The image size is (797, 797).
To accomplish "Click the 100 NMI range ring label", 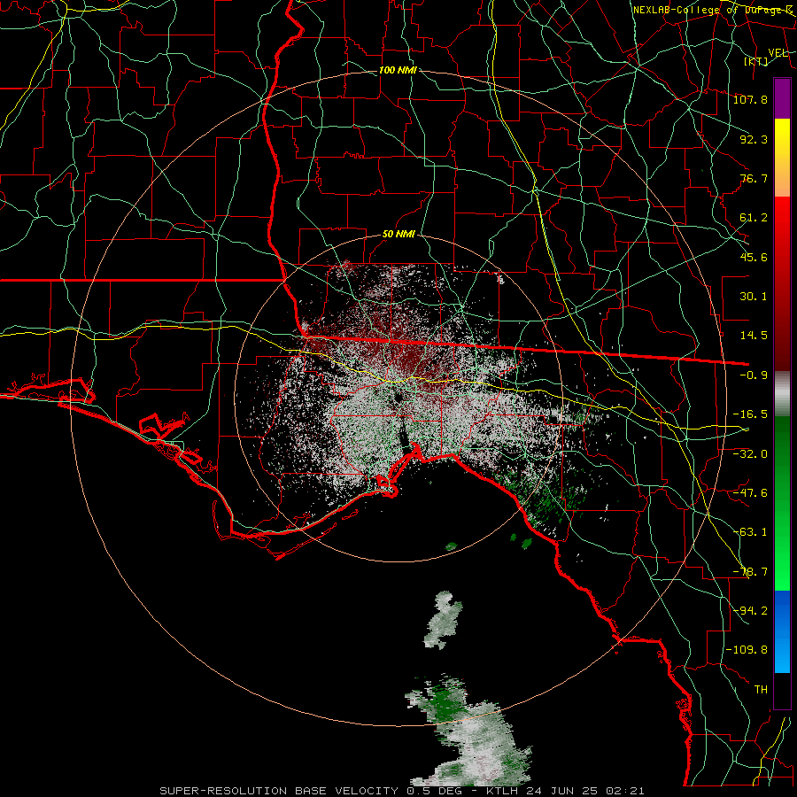I will point(398,70).
